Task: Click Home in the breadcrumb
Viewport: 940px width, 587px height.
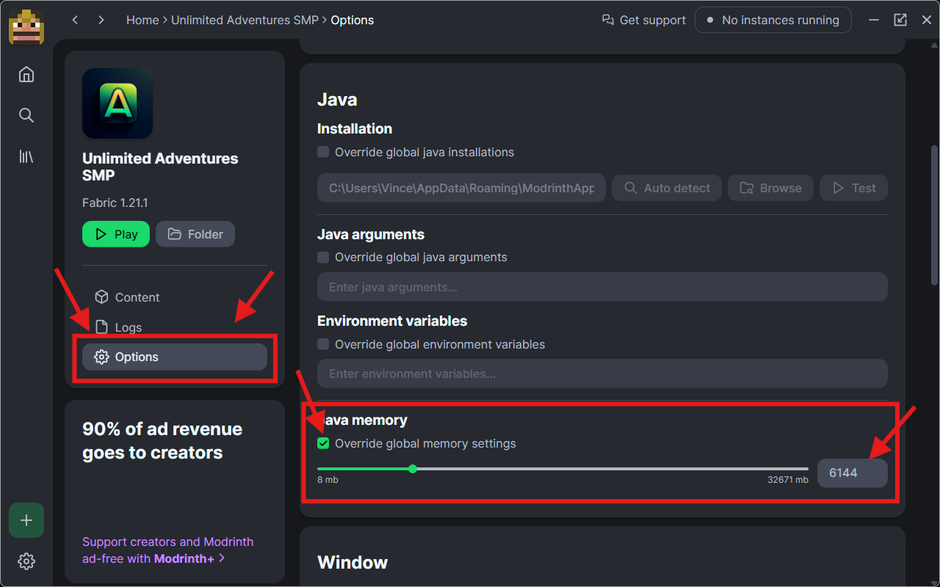Action: pyautogui.click(x=142, y=21)
